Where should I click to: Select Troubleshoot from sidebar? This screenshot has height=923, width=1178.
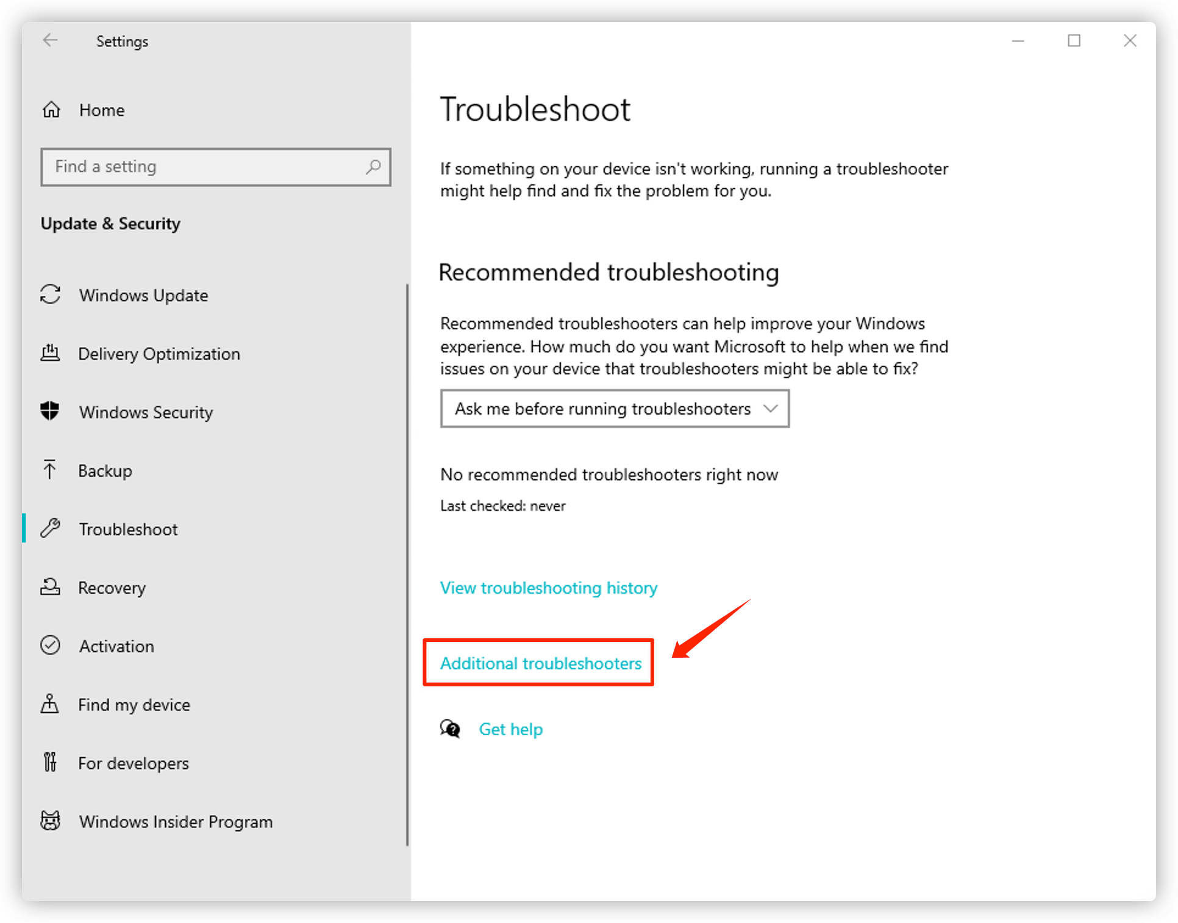(x=129, y=528)
